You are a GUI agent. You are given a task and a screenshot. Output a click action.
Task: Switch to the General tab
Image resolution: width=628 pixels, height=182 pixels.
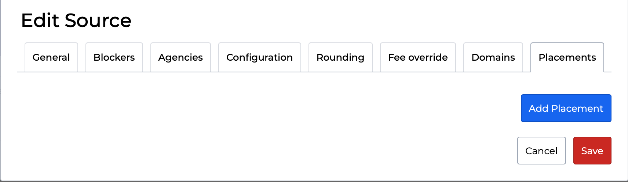point(51,57)
